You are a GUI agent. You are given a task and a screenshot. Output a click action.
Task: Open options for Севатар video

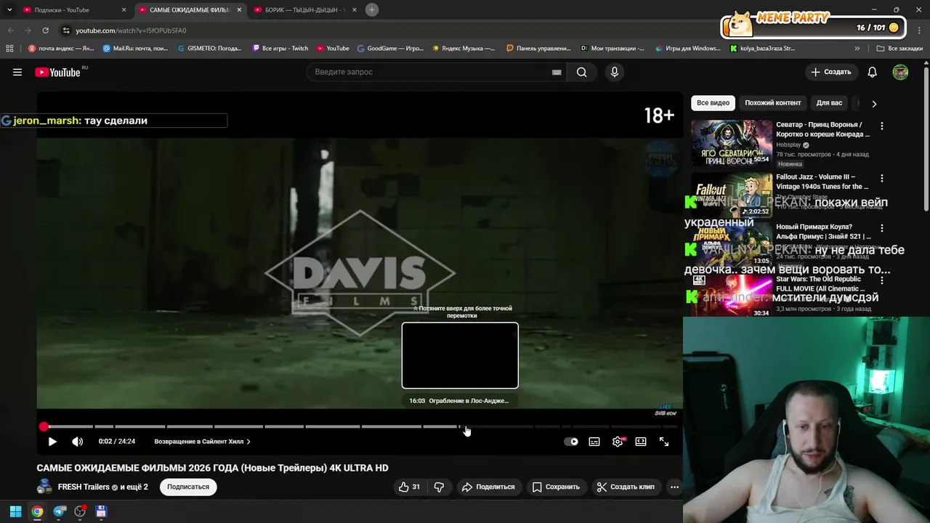882,126
